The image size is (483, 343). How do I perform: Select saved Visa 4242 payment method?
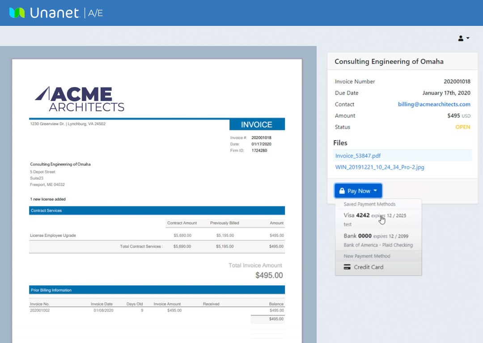378,219
